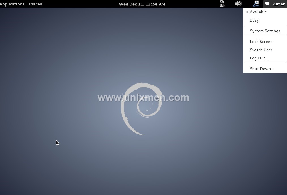Open the network connection icon

[256, 3]
